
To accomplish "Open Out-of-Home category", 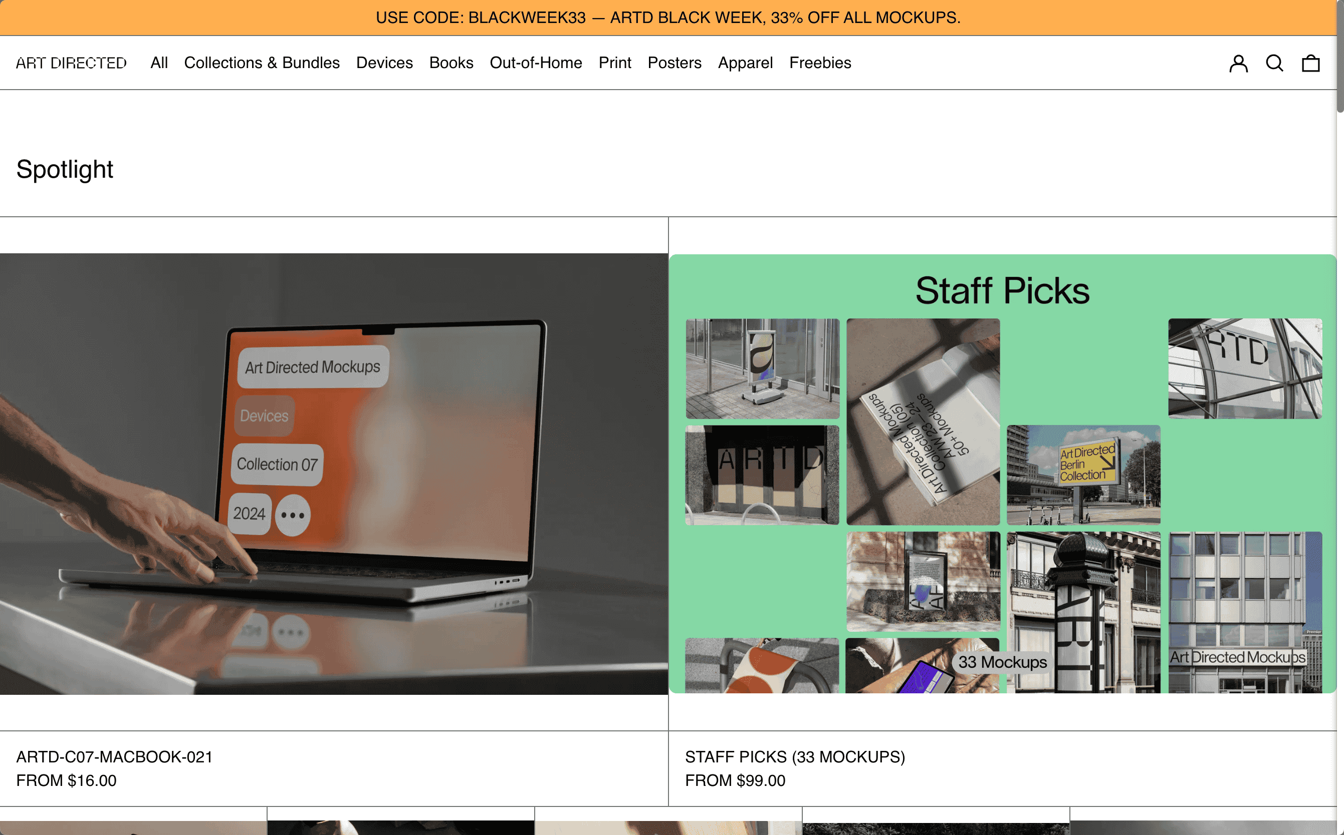I will click(x=536, y=63).
